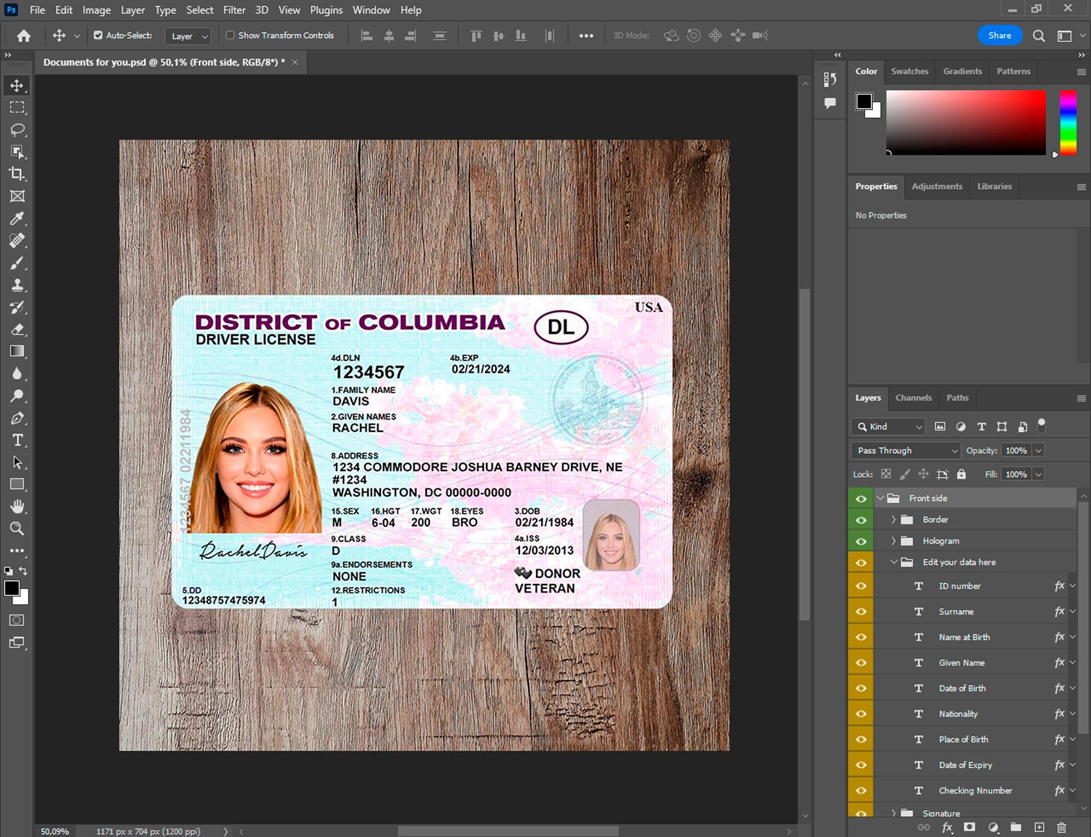The image size is (1091, 837).
Task: Expand the Border layer group
Action: click(893, 519)
